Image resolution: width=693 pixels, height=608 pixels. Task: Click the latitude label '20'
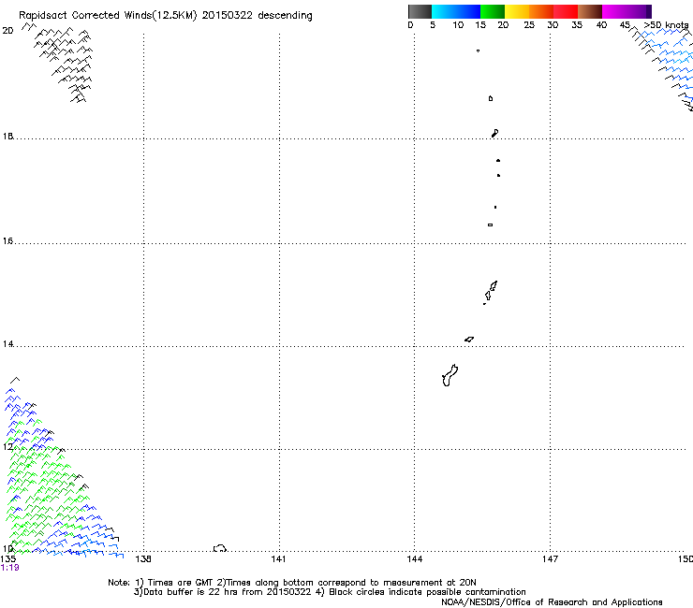7,31
